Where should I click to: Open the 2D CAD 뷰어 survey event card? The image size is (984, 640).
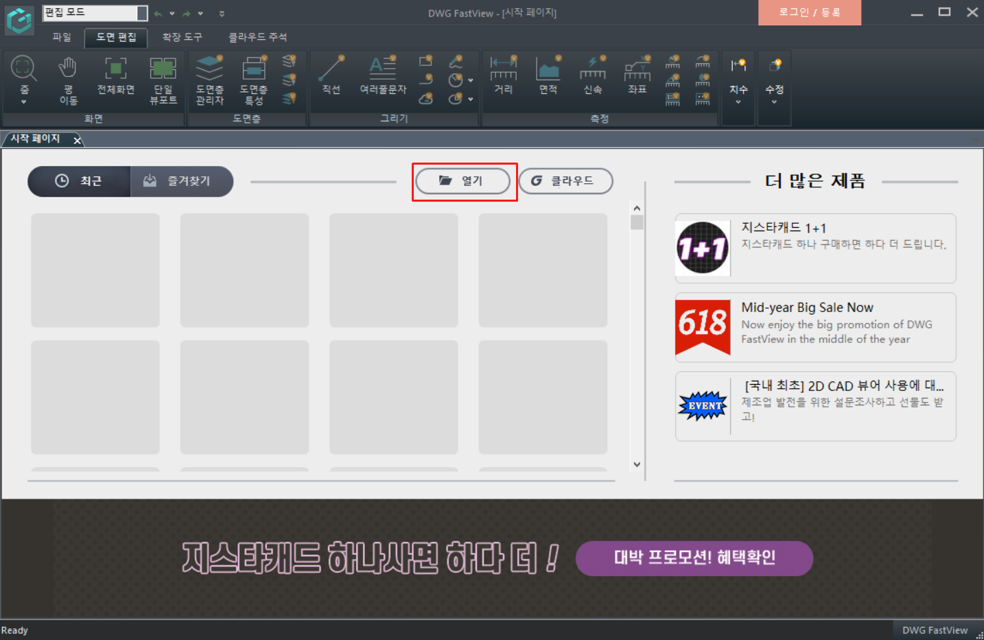click(815, 406)
